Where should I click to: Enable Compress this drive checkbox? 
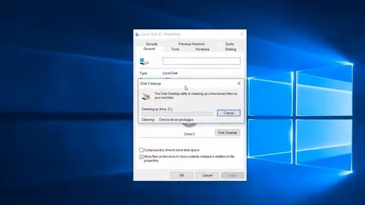tap(141, 150)
